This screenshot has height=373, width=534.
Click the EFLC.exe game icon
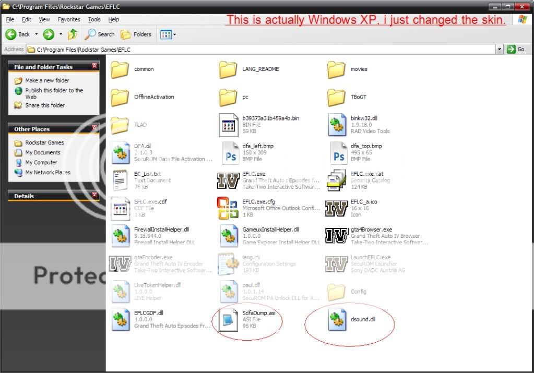coord(228,181)
